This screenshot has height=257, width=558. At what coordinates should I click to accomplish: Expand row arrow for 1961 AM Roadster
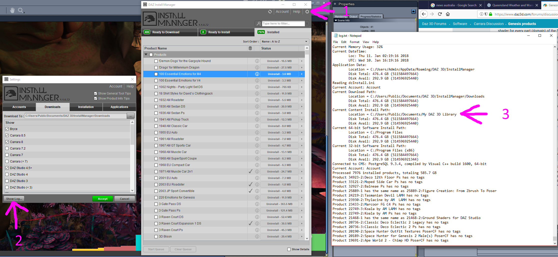coord(302,139)
